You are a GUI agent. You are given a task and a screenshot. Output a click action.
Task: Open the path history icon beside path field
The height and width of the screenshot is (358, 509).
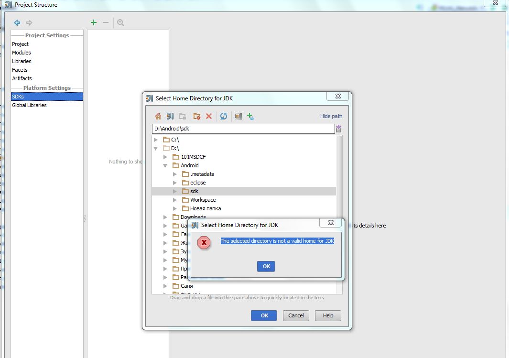pos(338,129)
